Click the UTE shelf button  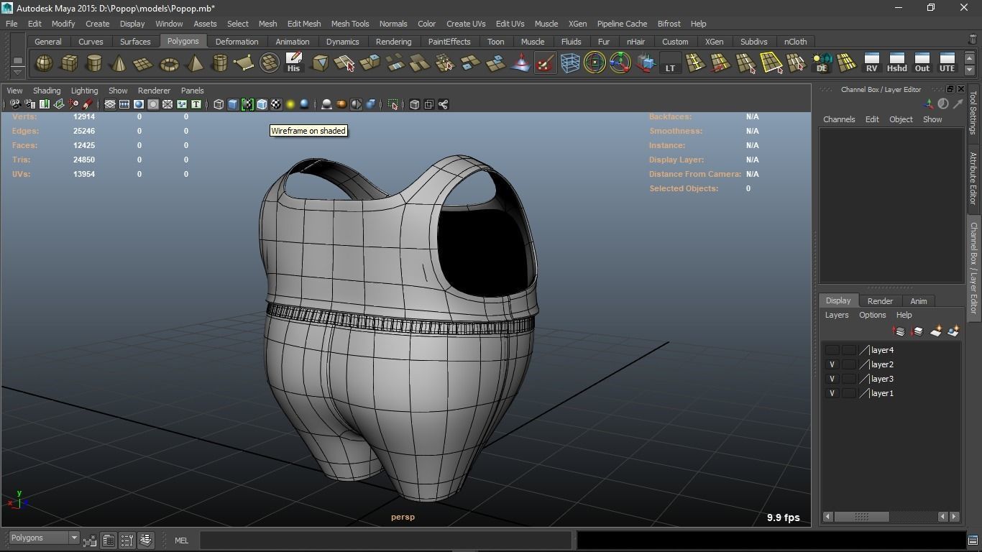[x=947, y=63]
